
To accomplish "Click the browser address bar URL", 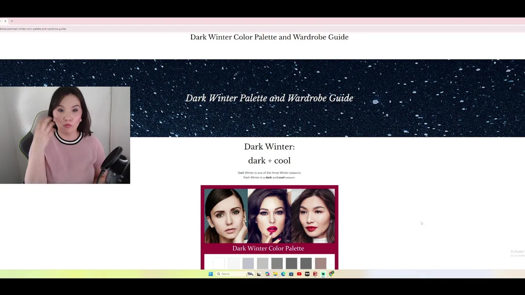I will 33,29.
